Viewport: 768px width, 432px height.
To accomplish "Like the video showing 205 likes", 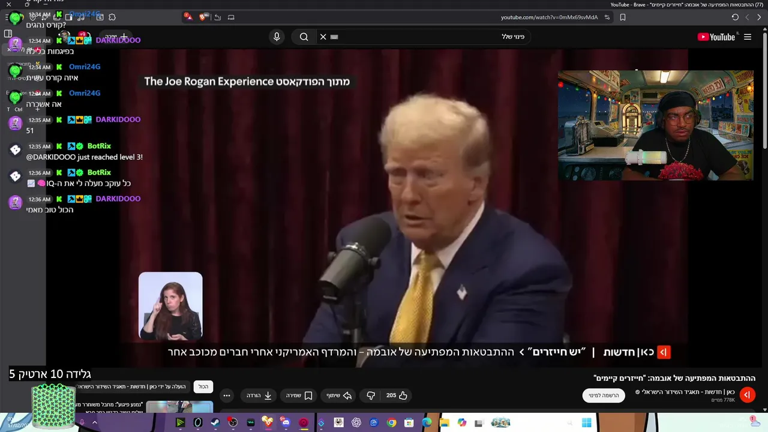I will pos(397,395).
